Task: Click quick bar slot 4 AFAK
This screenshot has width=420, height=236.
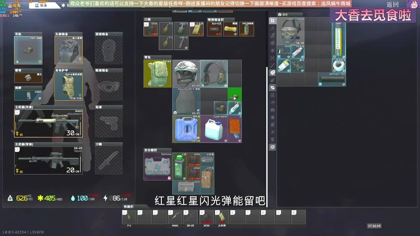Action: (206, 217)
